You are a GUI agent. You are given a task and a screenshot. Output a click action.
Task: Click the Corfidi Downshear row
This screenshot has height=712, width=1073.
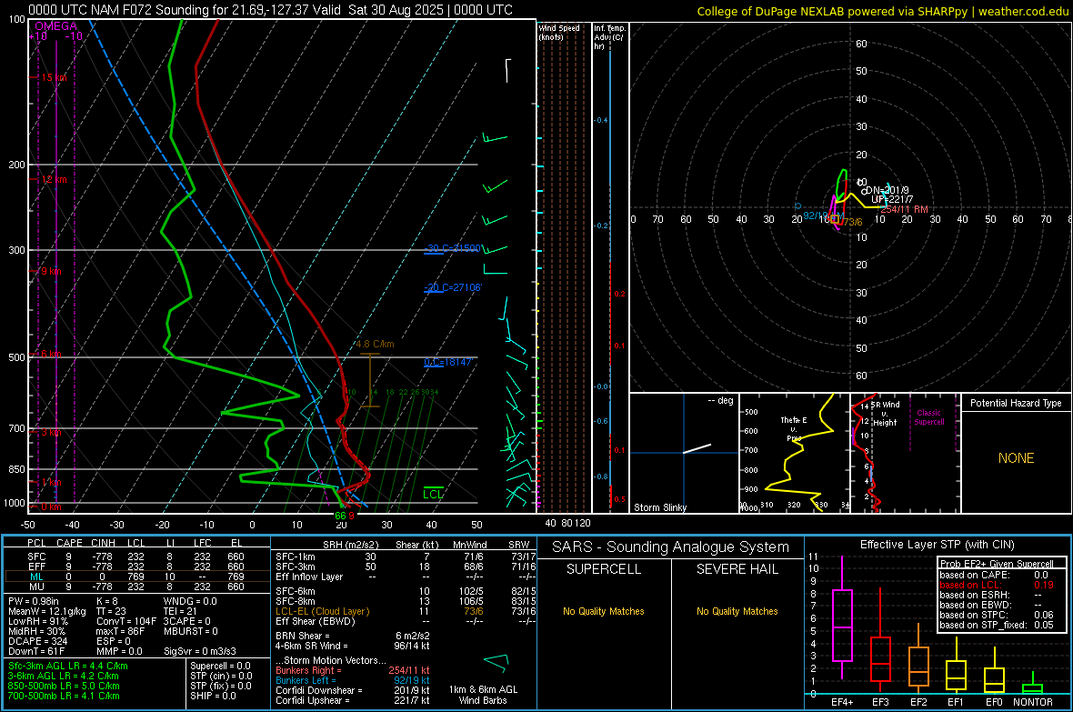point(353,690)
